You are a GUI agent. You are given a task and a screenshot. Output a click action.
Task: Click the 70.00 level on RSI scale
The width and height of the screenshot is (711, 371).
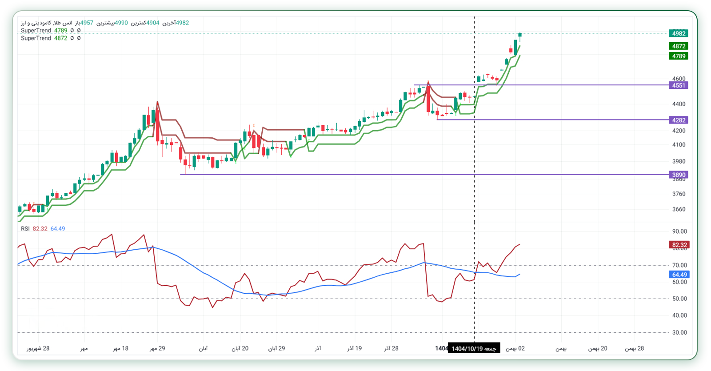(x=679, y=265)
